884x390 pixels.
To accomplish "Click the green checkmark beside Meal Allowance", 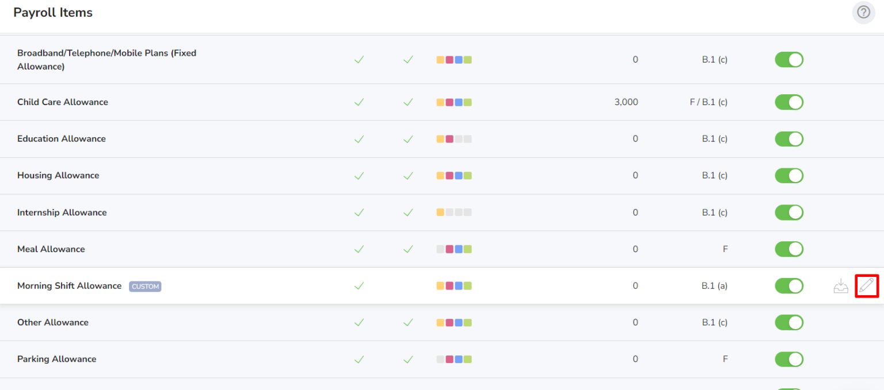I will coord(359,249).
